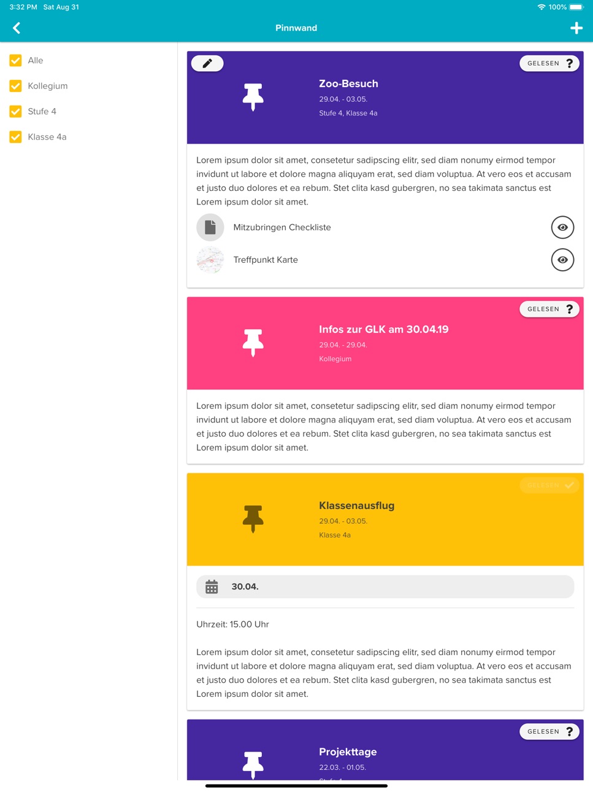Toggle the Kollegium filter checkbox
The width and height of the screenshot is (593, 792).
pyautogui.click(x=16, y=86)
